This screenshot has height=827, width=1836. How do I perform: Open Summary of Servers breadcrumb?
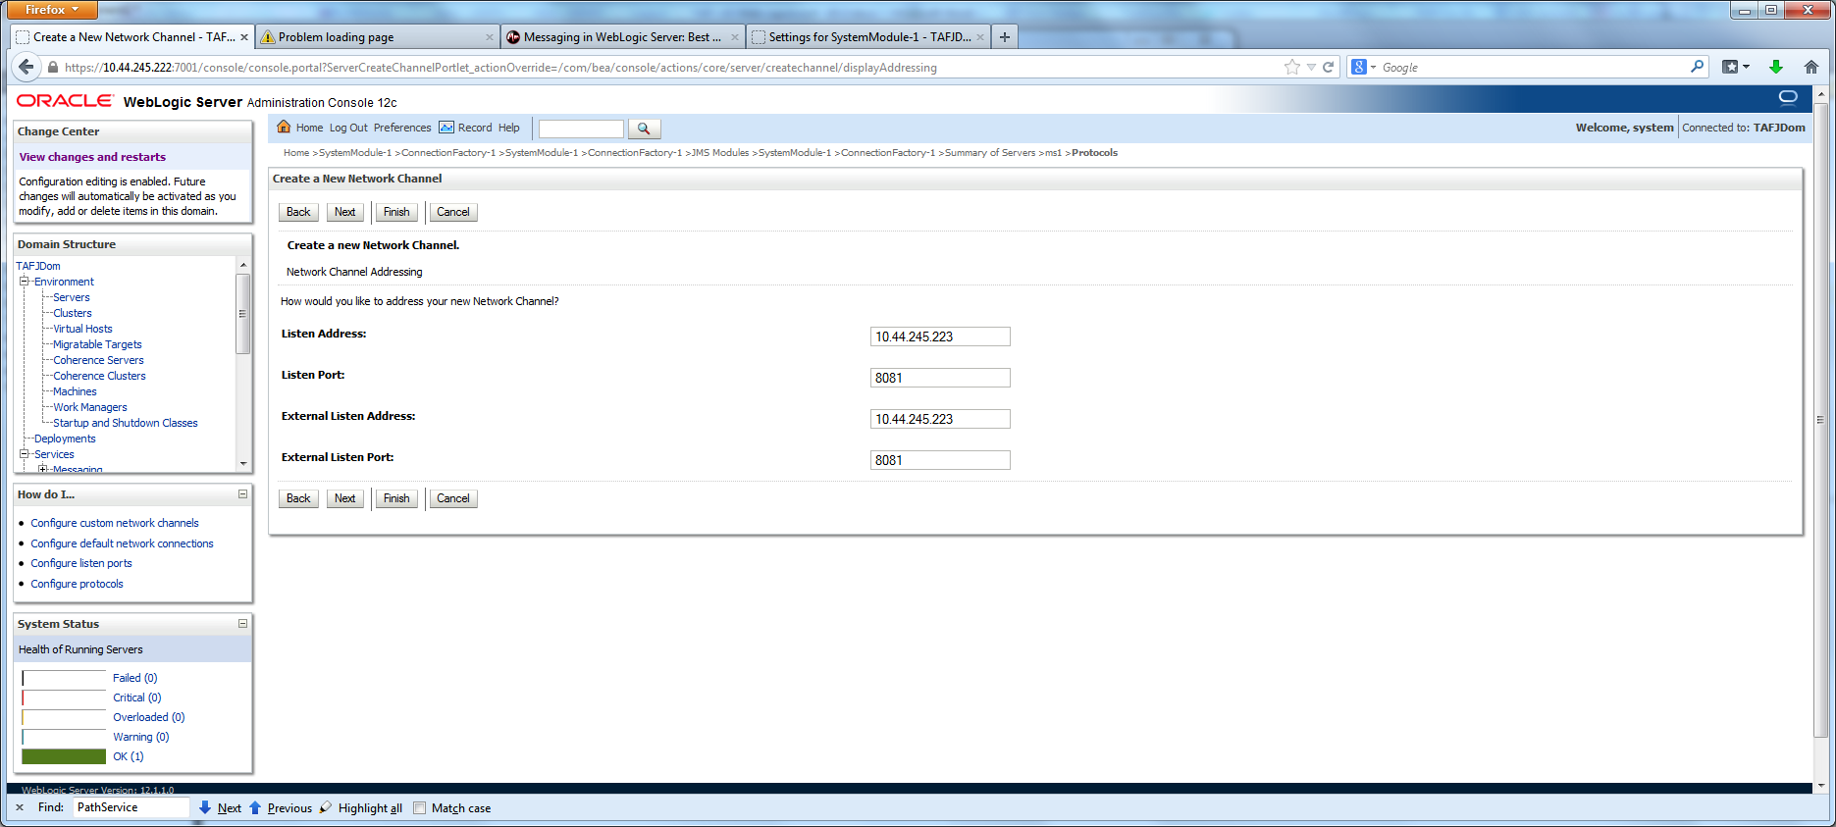990,153
